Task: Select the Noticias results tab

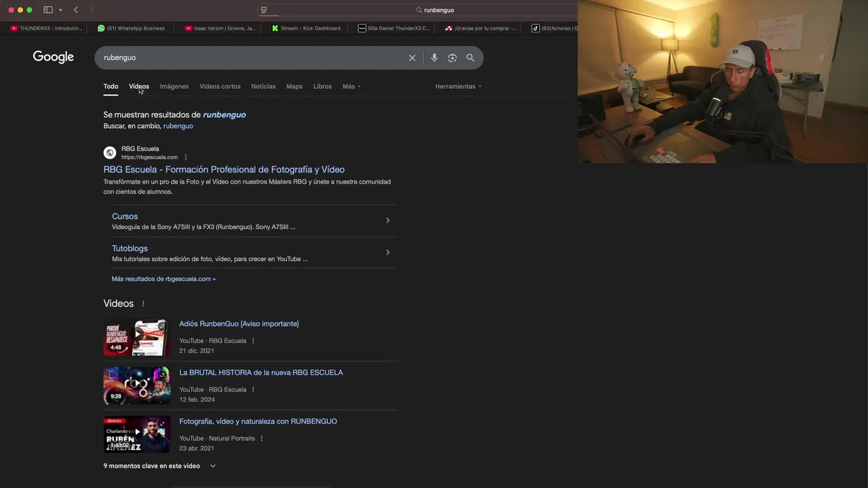Action: [x=263, y=87]
